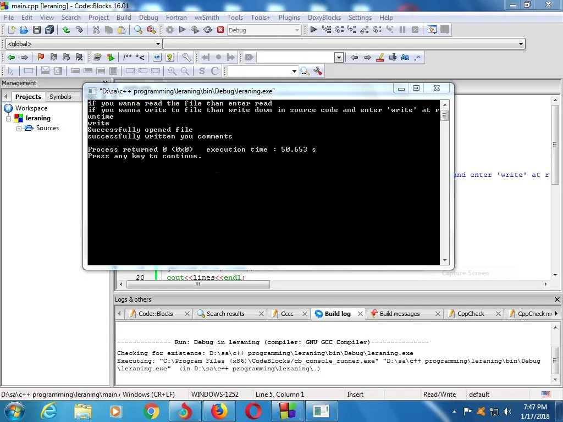Create a new file with the toolbar icon

pyautogui.click(x=11, y=30)
